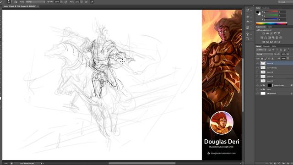Lock layer position
The width and height of the screenshot is (293, 165).
point(269,59)
